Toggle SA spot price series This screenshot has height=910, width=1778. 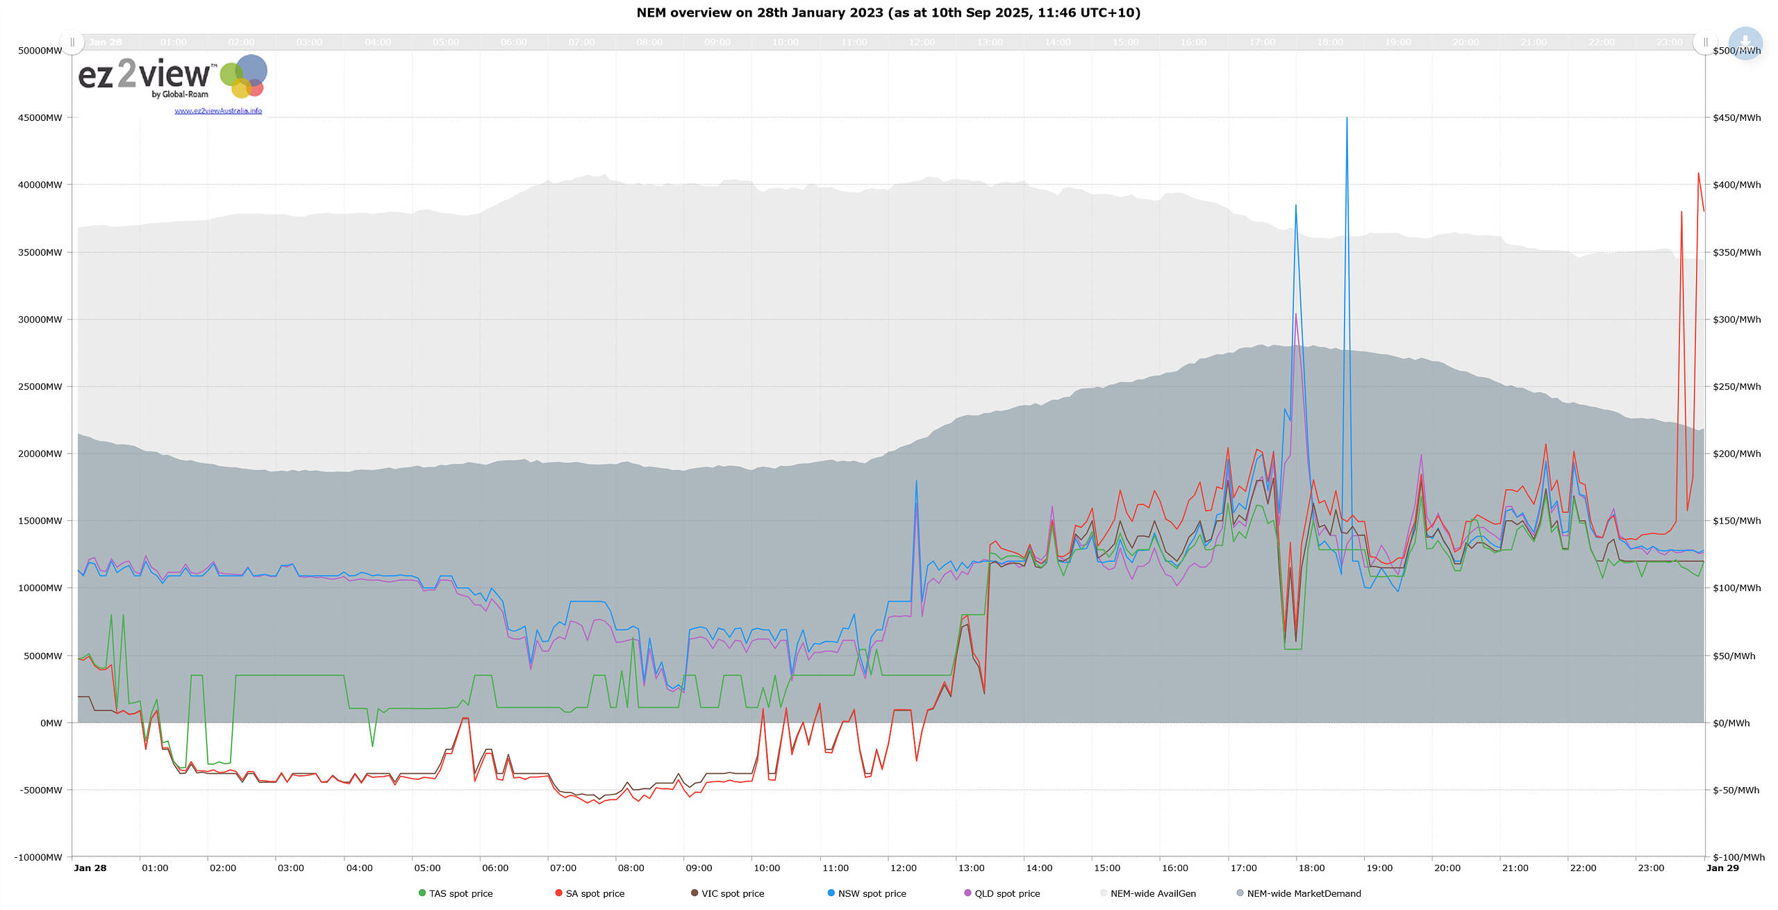coord(590,893)
